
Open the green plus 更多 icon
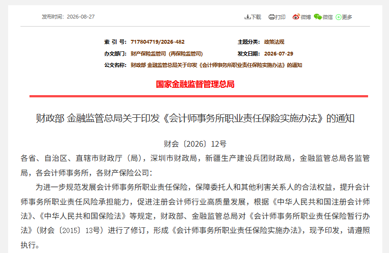[x=339, y=17]
